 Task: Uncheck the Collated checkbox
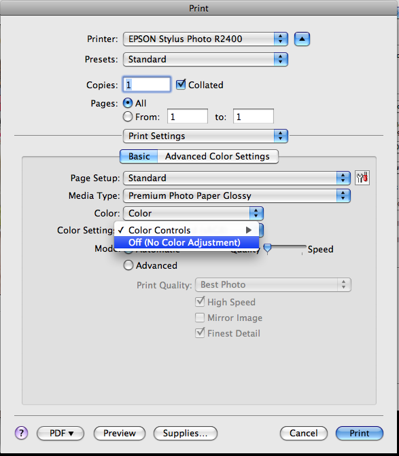[181, 84]
